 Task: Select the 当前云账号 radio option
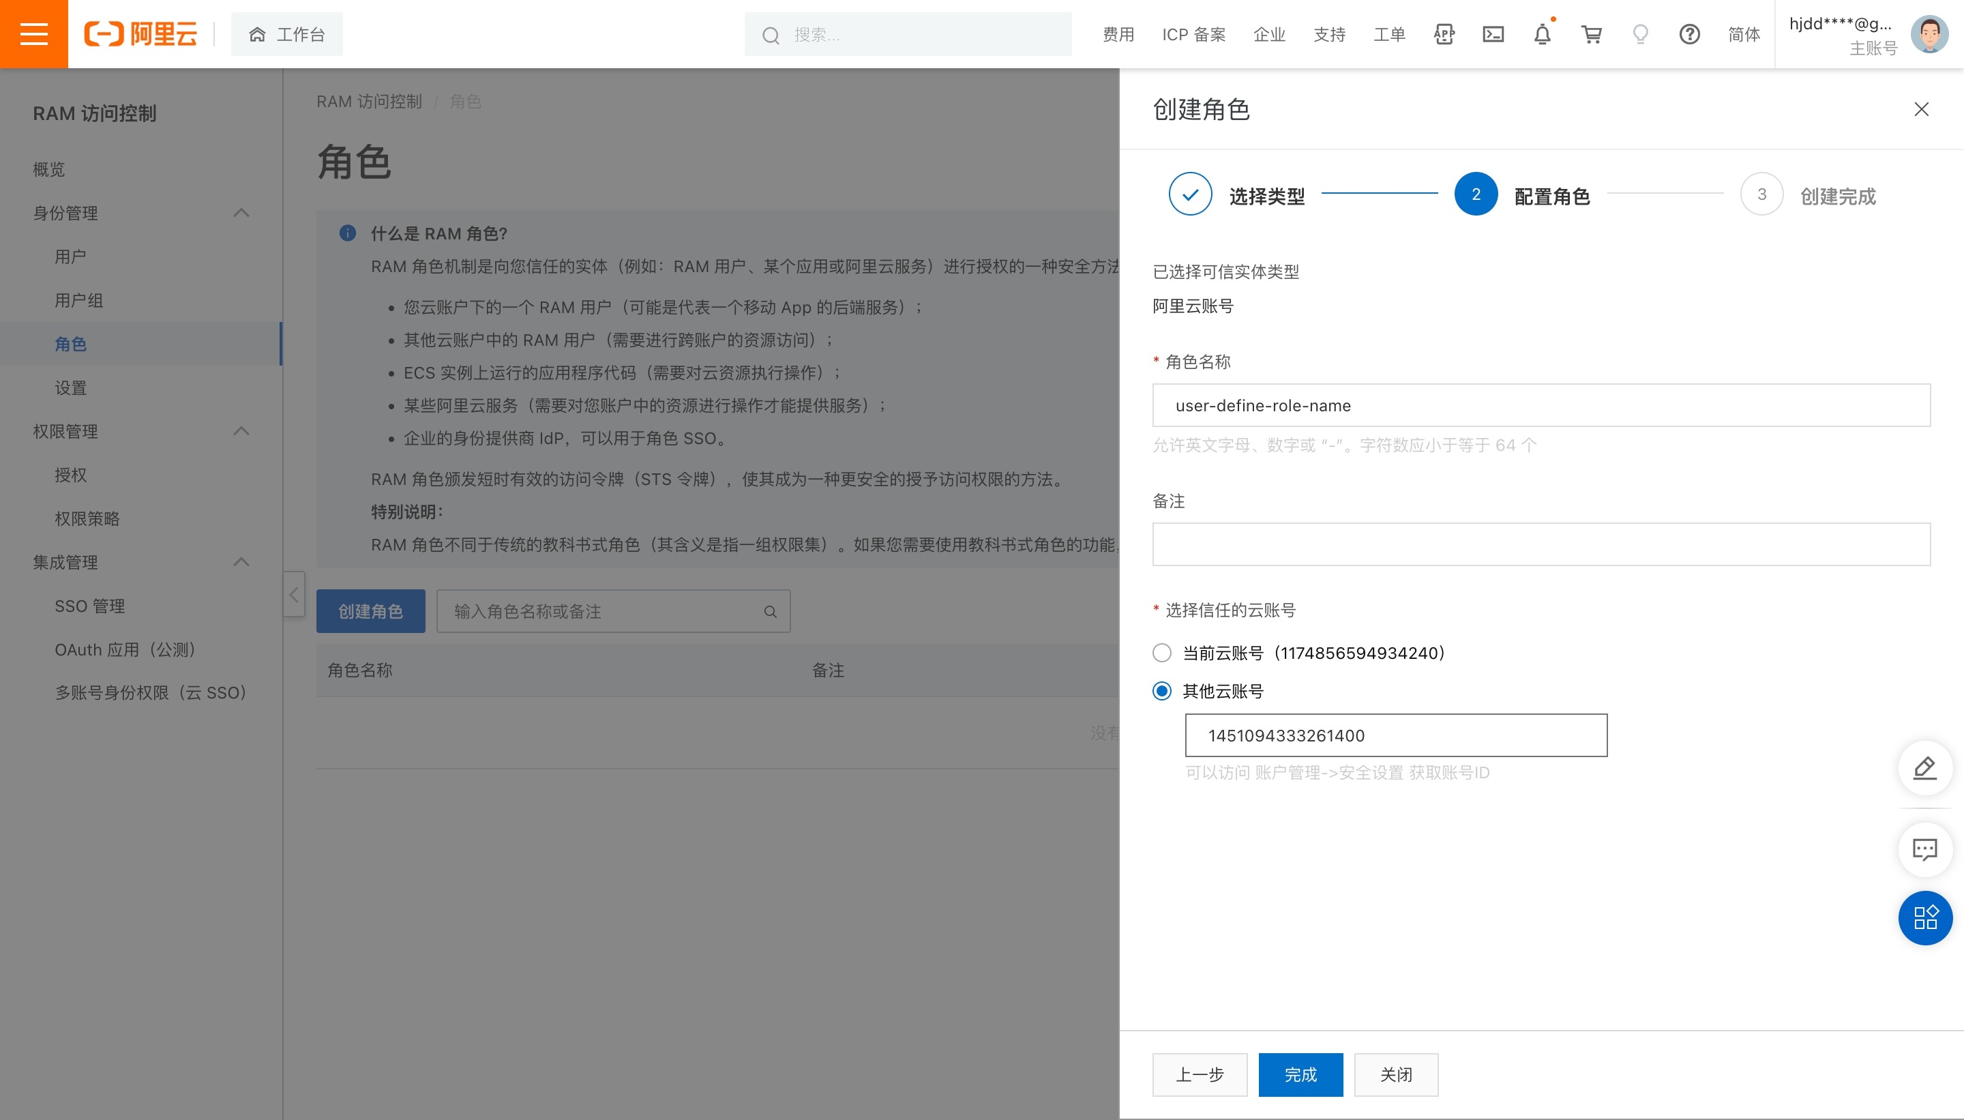[x=1162, y=653]
